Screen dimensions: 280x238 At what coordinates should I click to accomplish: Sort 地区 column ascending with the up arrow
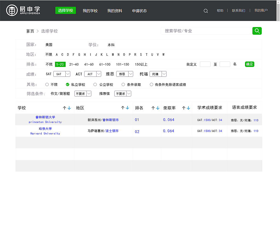coord(123,108)
